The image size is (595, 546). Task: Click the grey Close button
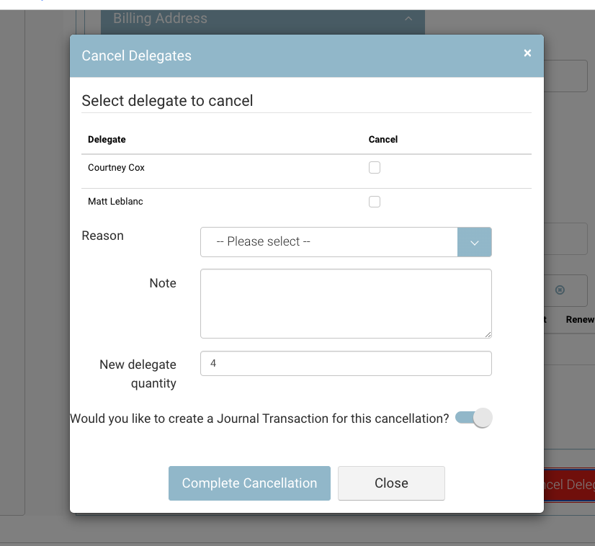pyautogui.click(x=391, y=483)
